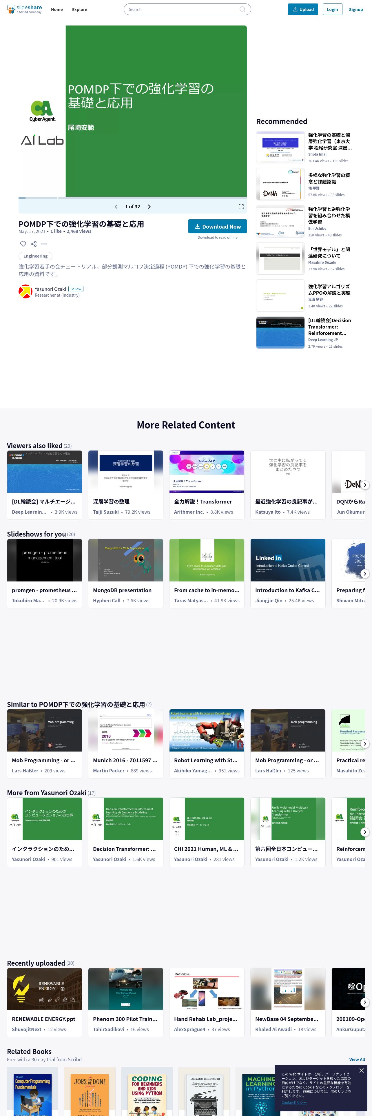This screenshot has height=1116, width=372.
Task: Click the Yasunori Ozaki author name
Action: pyautogui.click(x=50, y=289)
